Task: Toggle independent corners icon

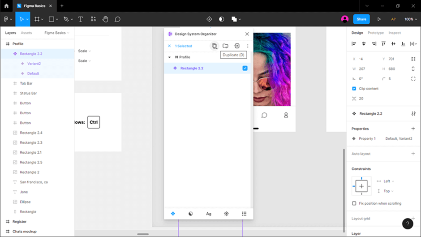Action: coord(413,79)
